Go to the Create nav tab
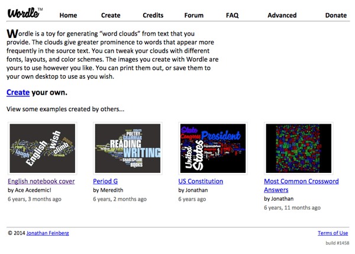355x254 pixels. click(111, 15)
